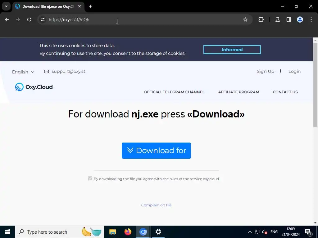Open Chrome Labs flask icon
This screenshot has width=318, height=238.
pyautogui.click(x=277, y=20)
